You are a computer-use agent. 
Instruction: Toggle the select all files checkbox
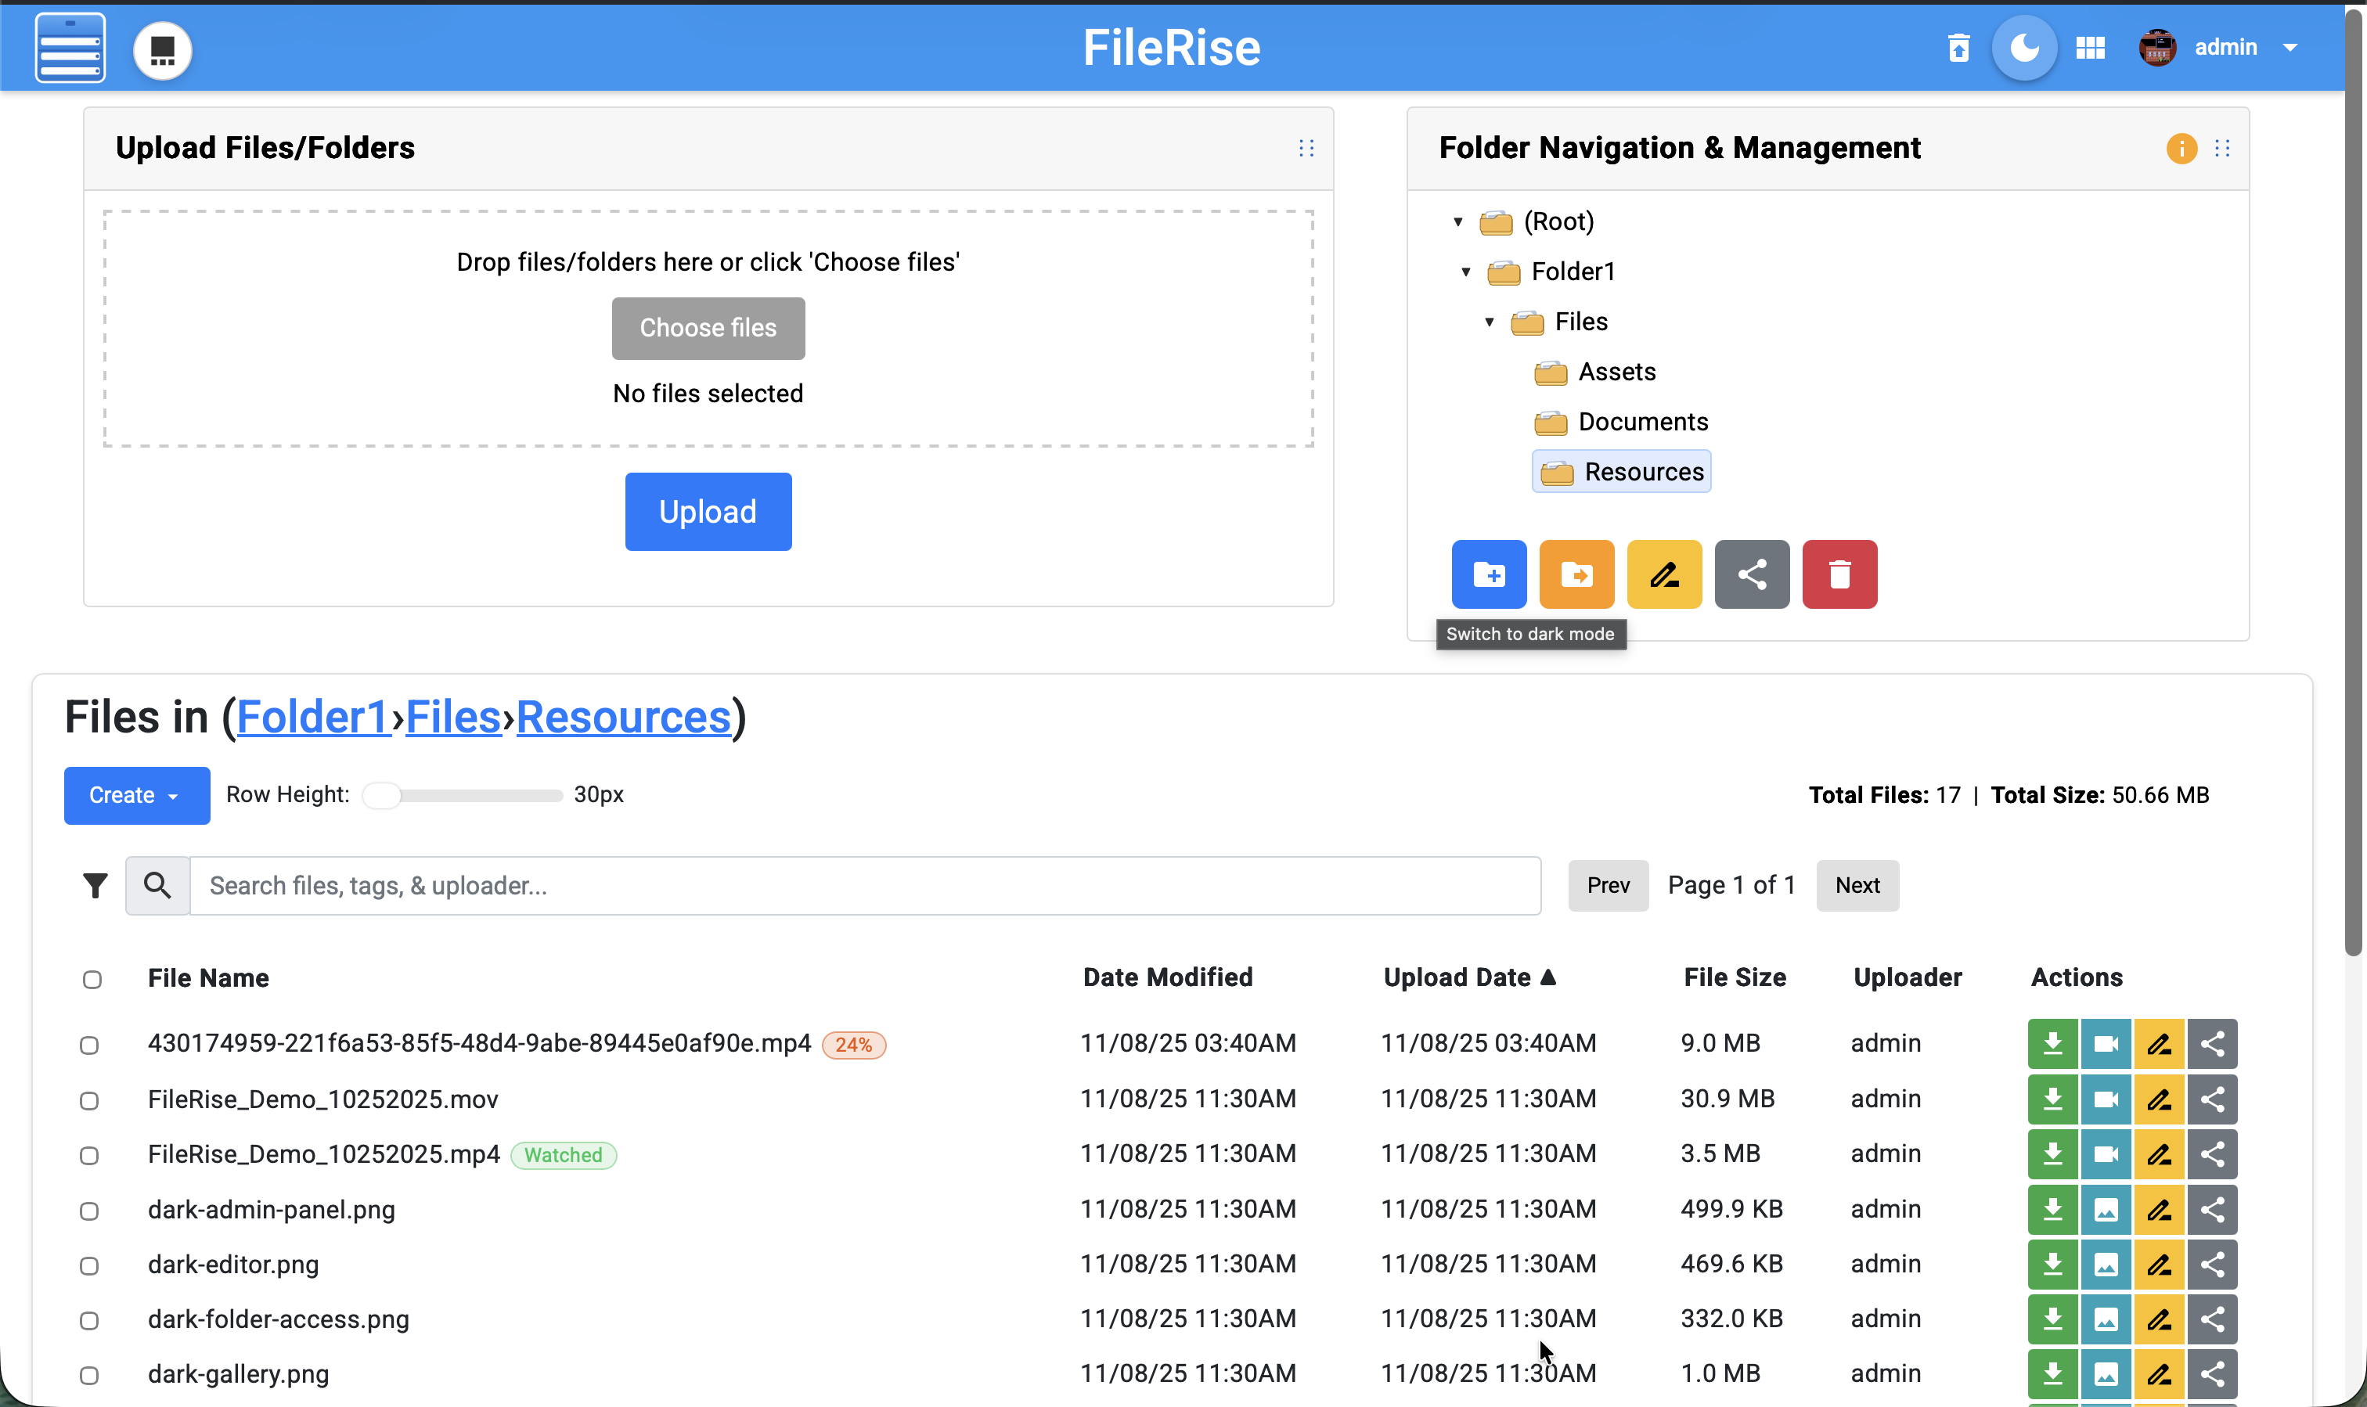click(92, 980)
